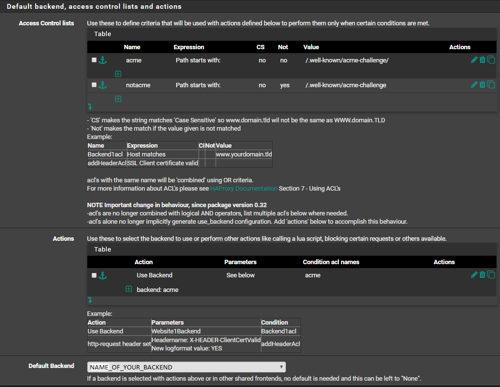Check the acme ACL row checkbox
The width and height of the screenshot is (500, 387).
click(x=94, y=60)
